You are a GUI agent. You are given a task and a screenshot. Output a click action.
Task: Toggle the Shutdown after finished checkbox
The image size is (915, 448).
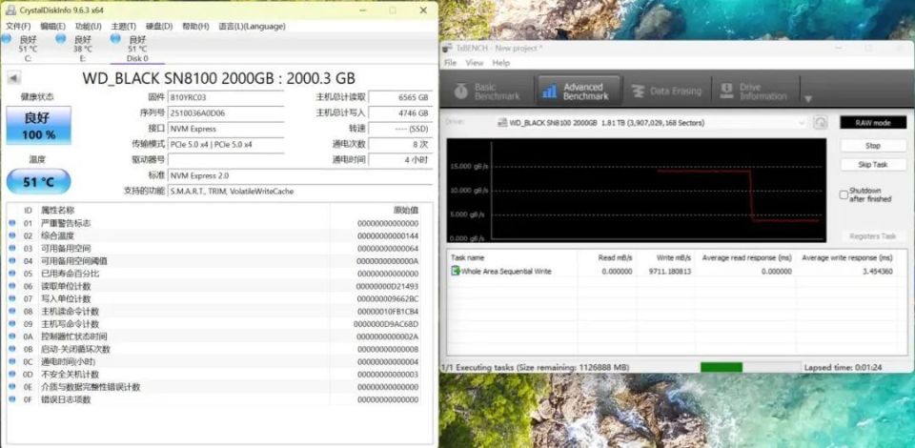click(x=844, y=194)
